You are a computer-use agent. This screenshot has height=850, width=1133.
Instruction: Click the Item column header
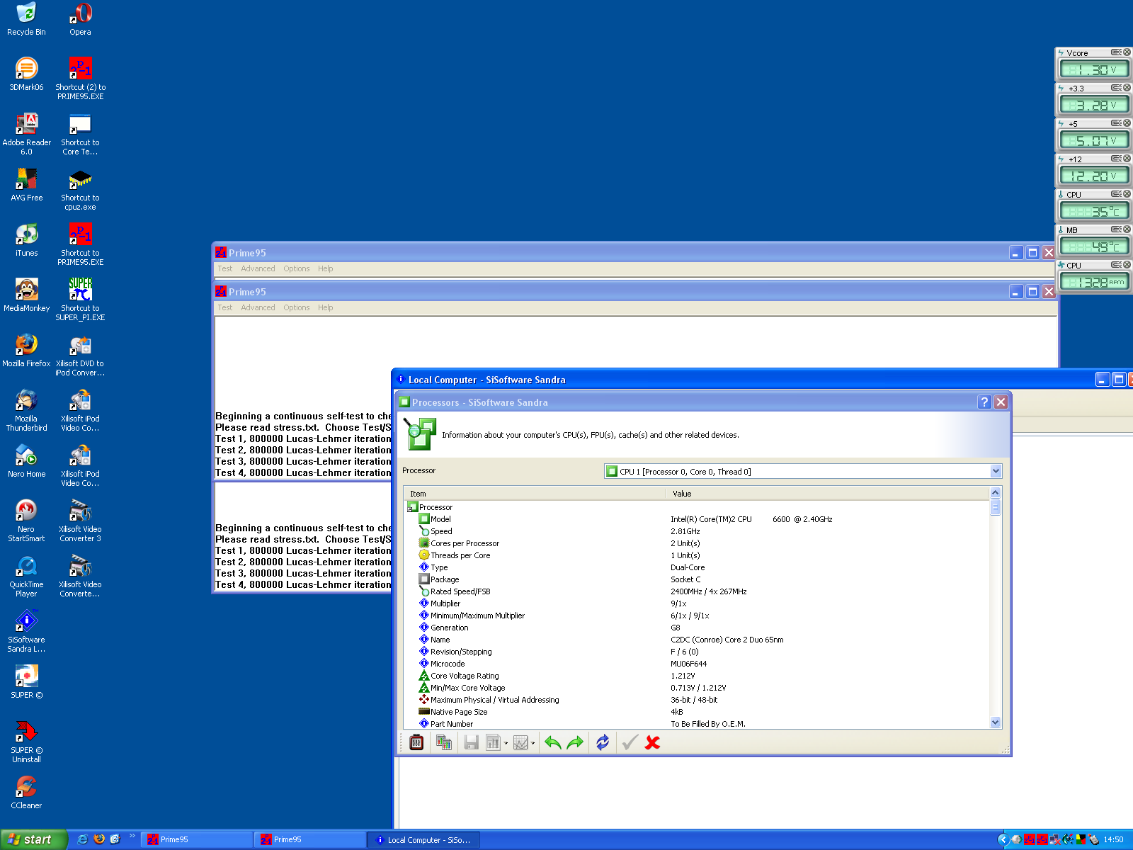[535, 494]
